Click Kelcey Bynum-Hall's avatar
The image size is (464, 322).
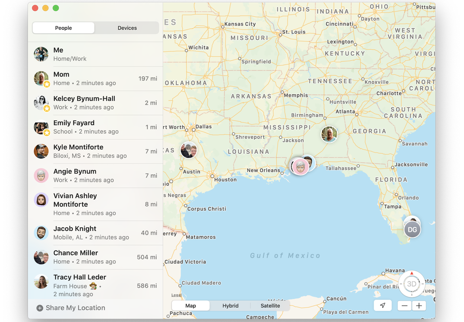click(x=41, y=103)
